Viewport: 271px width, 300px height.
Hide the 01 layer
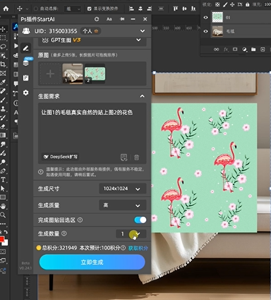tap(206, 17)
